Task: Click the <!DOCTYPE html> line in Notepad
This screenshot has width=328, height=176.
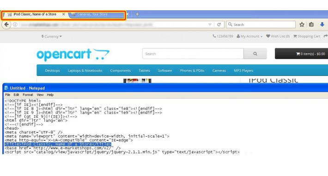Action: coord(23,101)
